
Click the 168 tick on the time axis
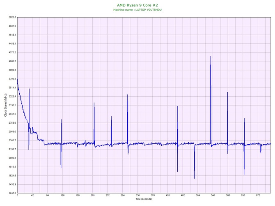[x=78, y=195]
